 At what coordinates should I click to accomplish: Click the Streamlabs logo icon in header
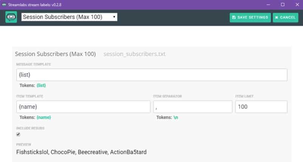pos(11,17)
